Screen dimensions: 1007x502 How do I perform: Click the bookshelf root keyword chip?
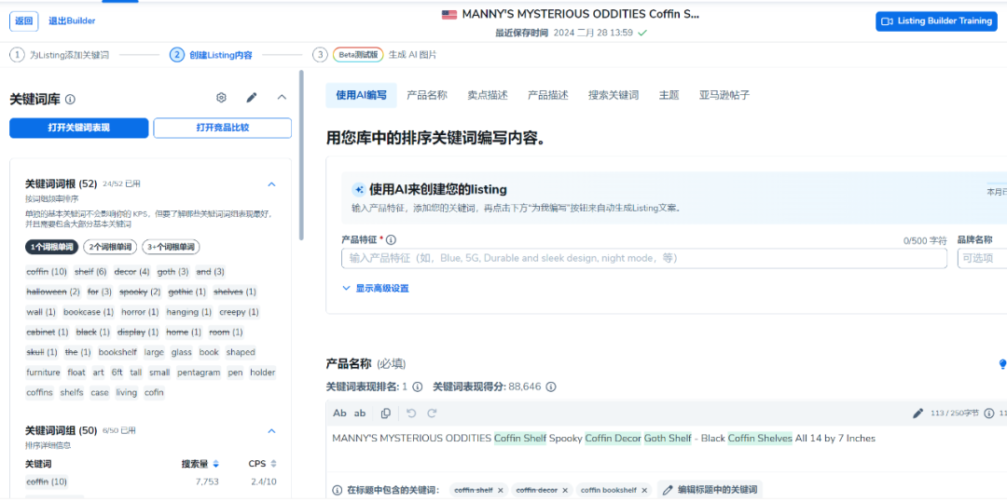pyautogui.click(x=117, y=352)
